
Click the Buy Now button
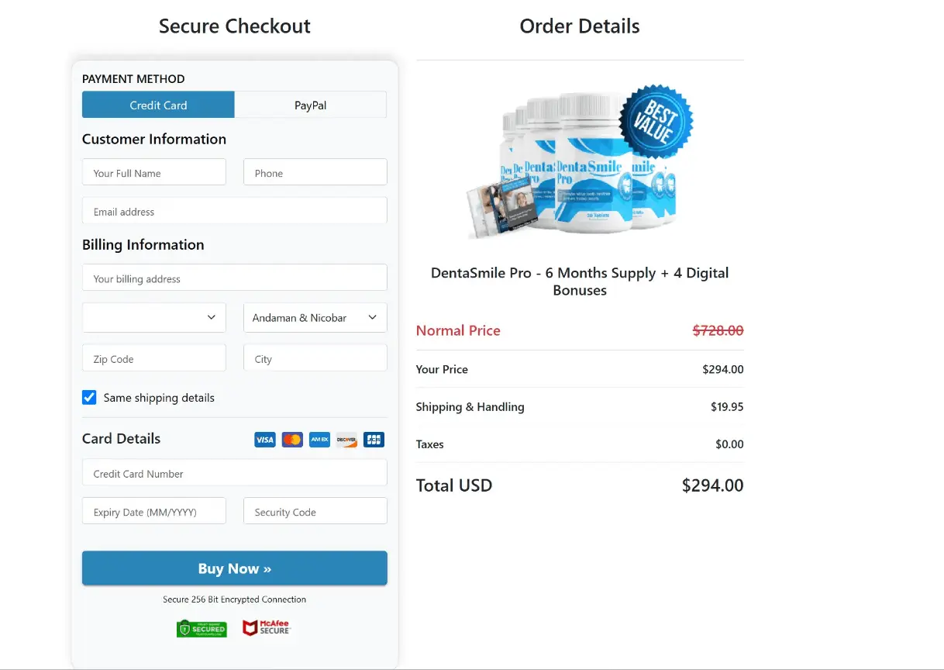coord(234,568)
